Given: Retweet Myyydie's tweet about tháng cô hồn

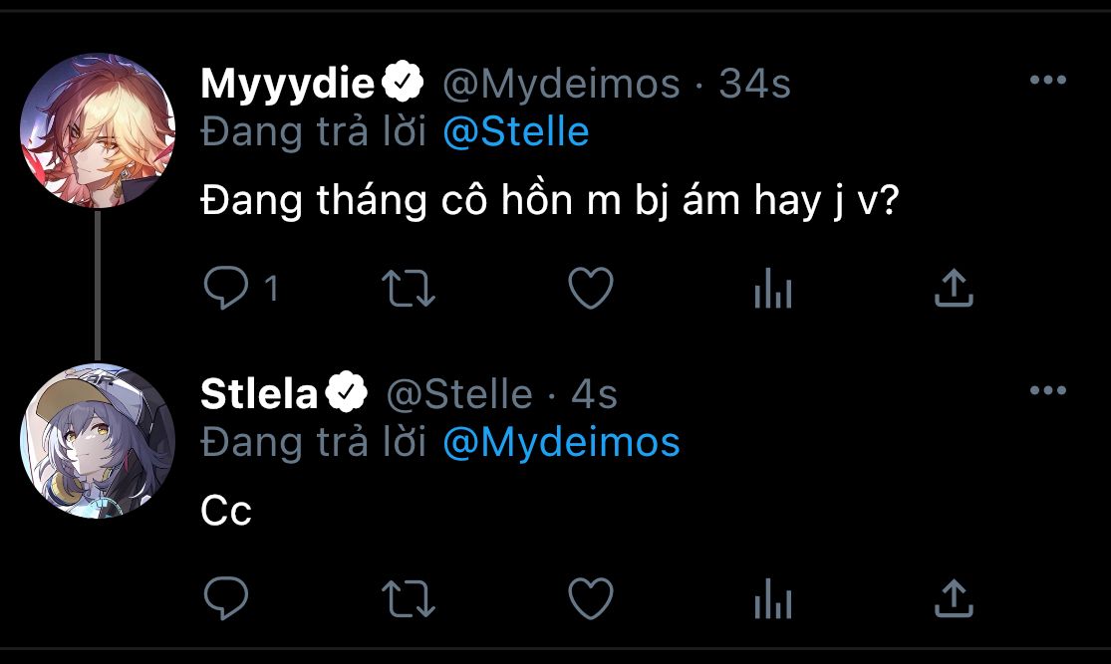Looking at the screenshot, I should click(408, 290).
